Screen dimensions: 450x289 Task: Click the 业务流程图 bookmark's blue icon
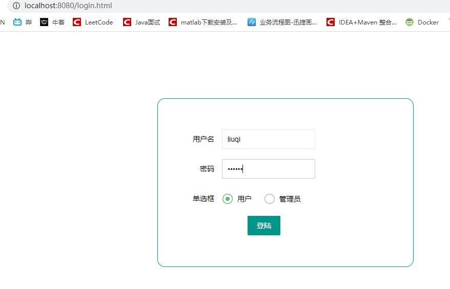[252, 22]
